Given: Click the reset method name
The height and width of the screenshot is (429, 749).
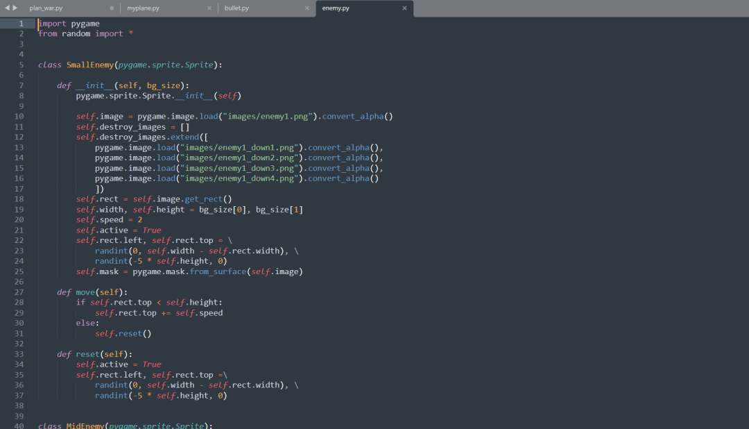Looking at the screenshot, I should click(x=87, y=353).
